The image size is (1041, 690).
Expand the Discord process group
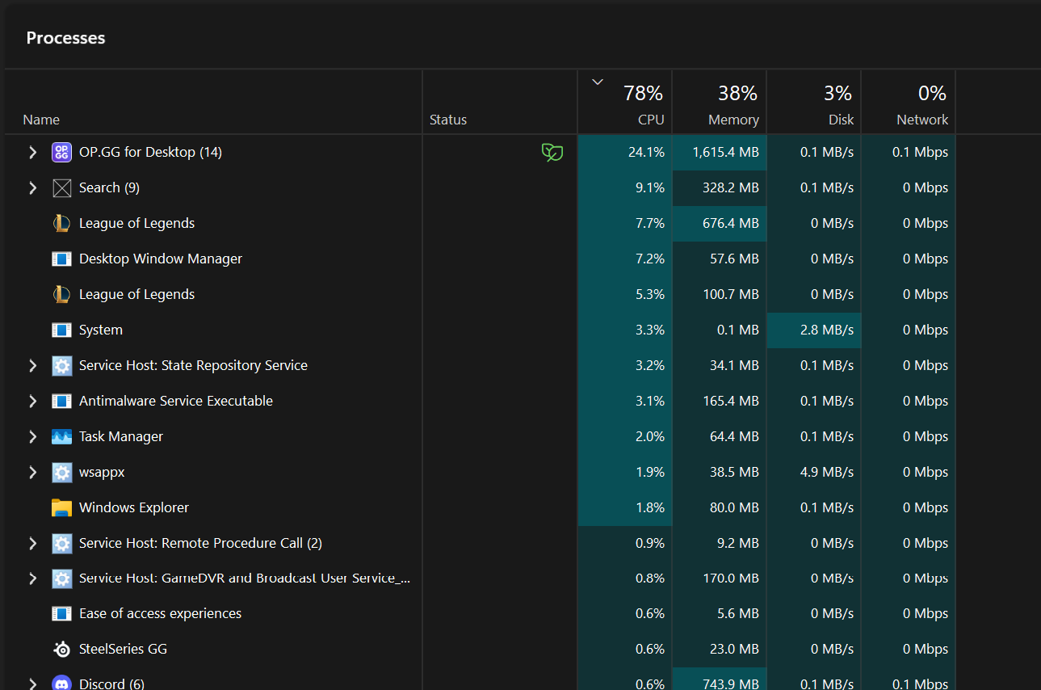(x=32, y=684)
